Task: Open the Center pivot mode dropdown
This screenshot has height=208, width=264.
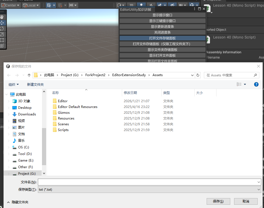Action: pyautogui.click(x=11, y=5)
